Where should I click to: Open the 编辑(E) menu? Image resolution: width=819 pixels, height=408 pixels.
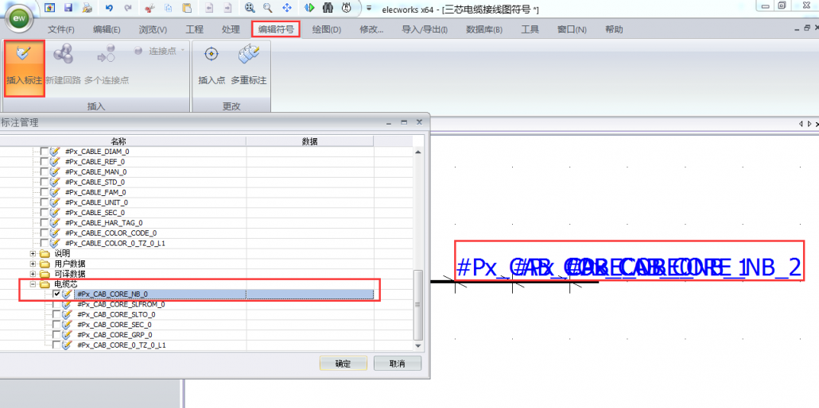[x=107, y=29]
